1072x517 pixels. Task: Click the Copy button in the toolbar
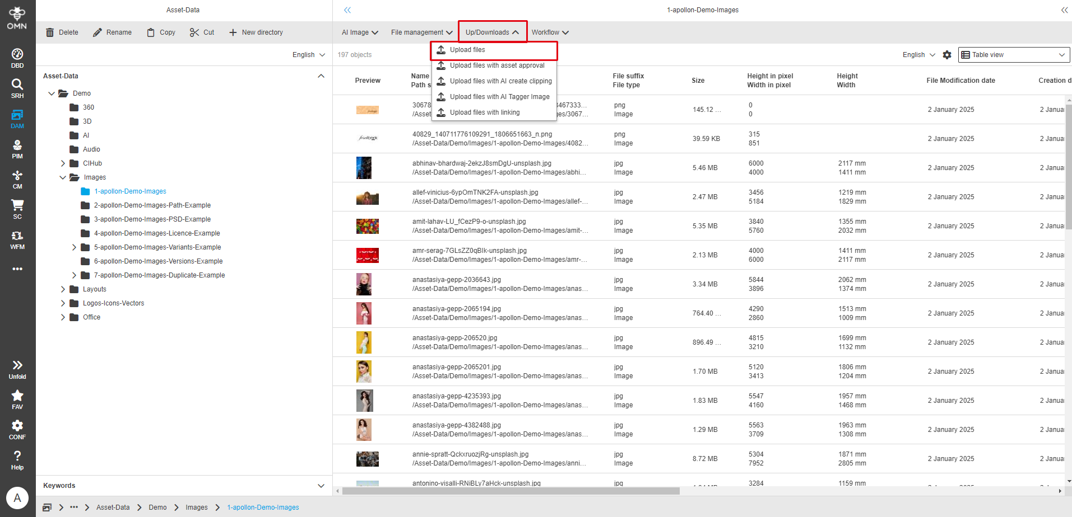pyautogui.click(x=160, y=32)
